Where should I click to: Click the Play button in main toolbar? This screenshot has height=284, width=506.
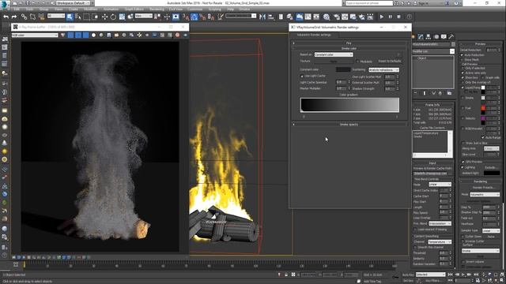pos(382,17)
